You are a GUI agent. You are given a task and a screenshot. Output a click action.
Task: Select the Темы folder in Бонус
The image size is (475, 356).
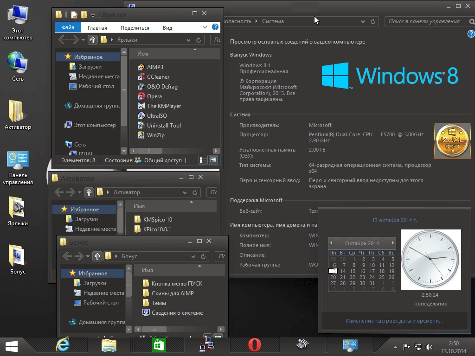[154, 303]
